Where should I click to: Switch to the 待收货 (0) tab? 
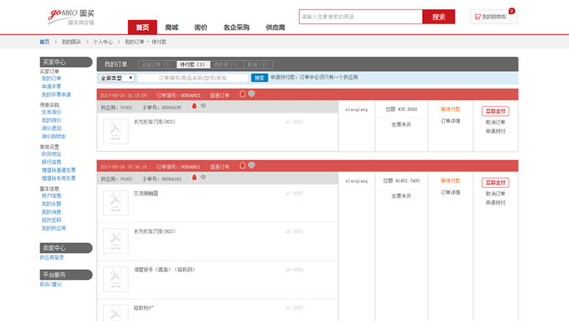[227, 65]
